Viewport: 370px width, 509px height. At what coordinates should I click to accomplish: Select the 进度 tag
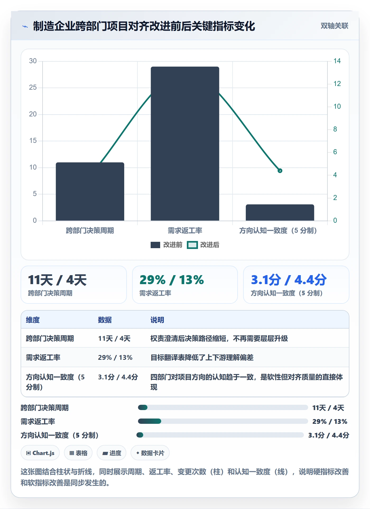tap(112, 453)
